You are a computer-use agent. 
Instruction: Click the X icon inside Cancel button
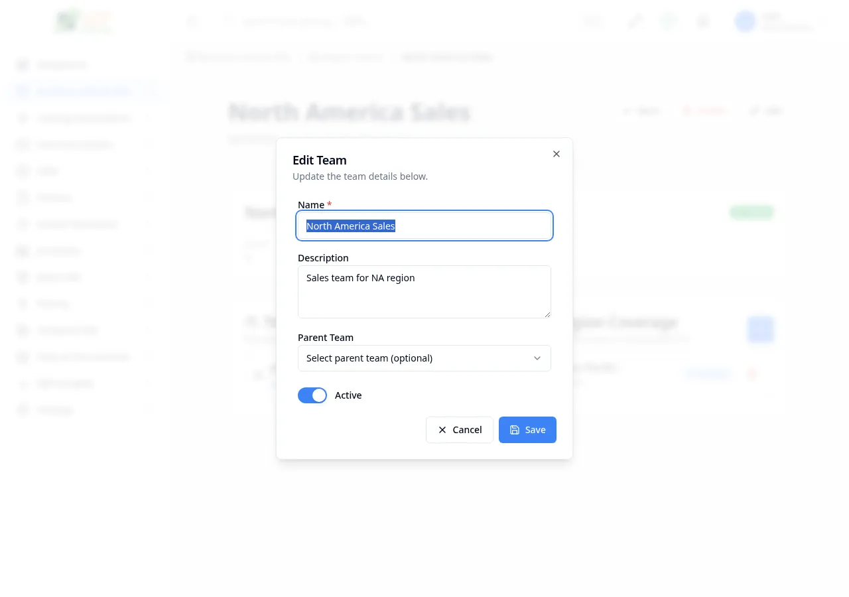[442, 430]
